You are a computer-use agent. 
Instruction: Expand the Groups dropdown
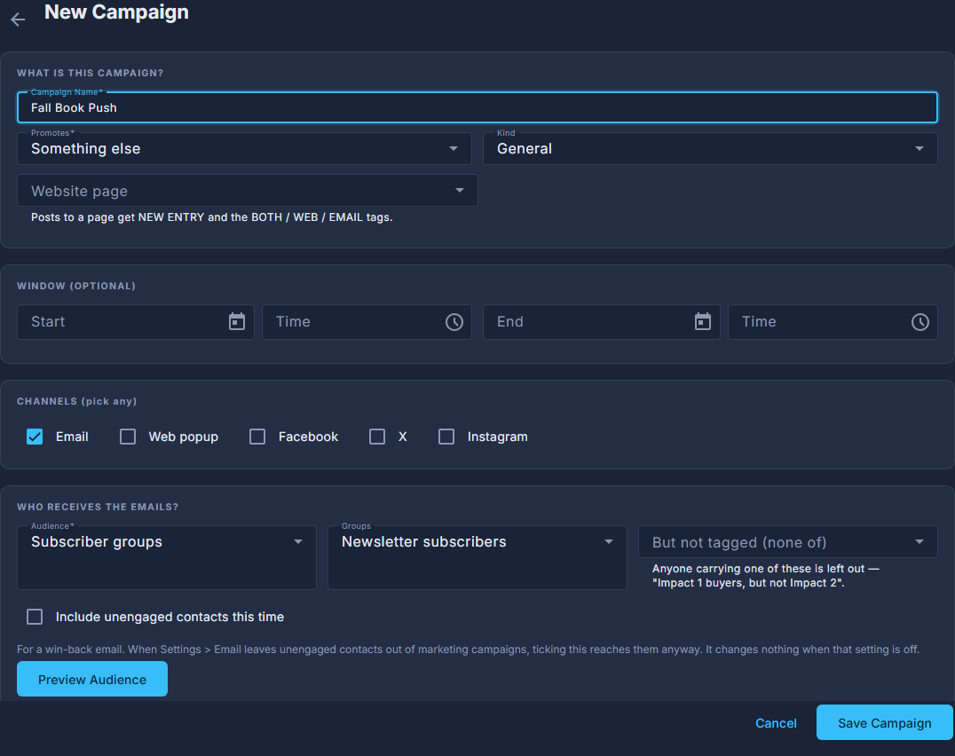(477, 557)
